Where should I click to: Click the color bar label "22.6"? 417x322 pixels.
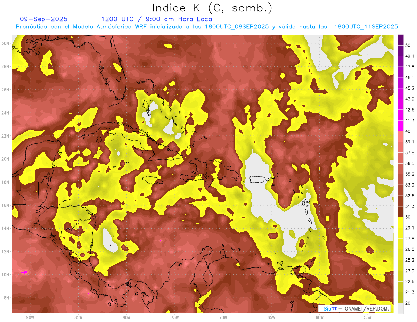coord(410,282)
